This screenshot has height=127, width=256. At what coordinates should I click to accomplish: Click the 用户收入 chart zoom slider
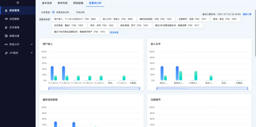(94, 88)
